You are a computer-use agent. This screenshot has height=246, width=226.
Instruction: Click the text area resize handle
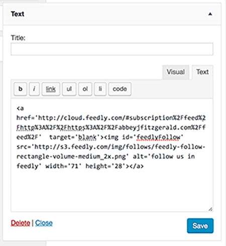pos(210,209)
